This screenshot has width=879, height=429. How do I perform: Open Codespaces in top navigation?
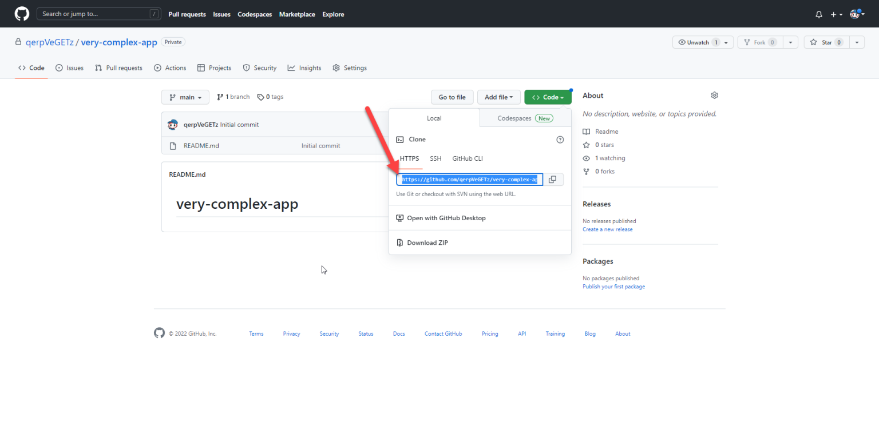pos(255,14)
